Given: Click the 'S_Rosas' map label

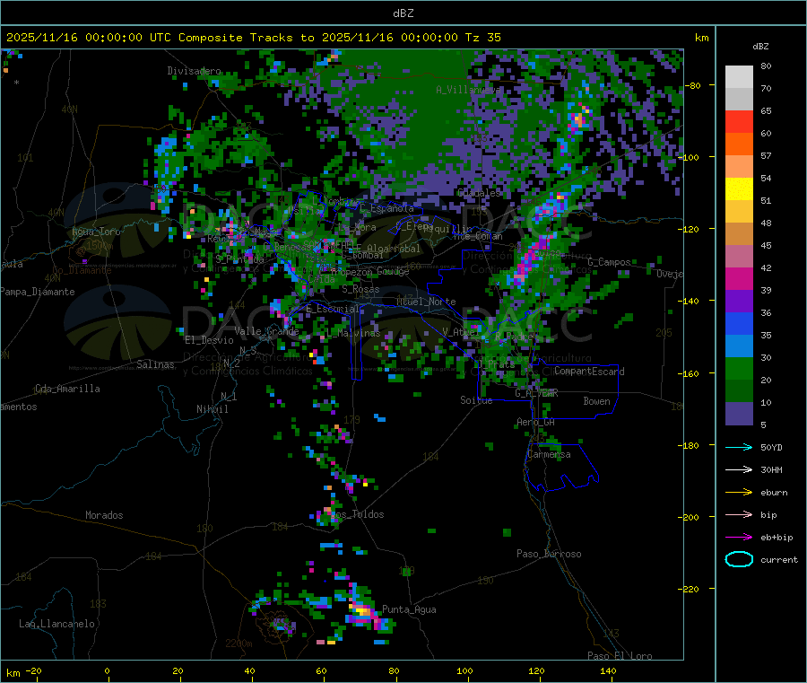Looking at the screenshot, I should pyautogui.click(x=360, y=290).
